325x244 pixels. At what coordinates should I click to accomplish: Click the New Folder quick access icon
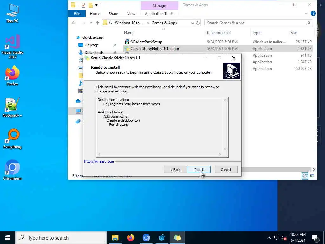pos(90,5)
